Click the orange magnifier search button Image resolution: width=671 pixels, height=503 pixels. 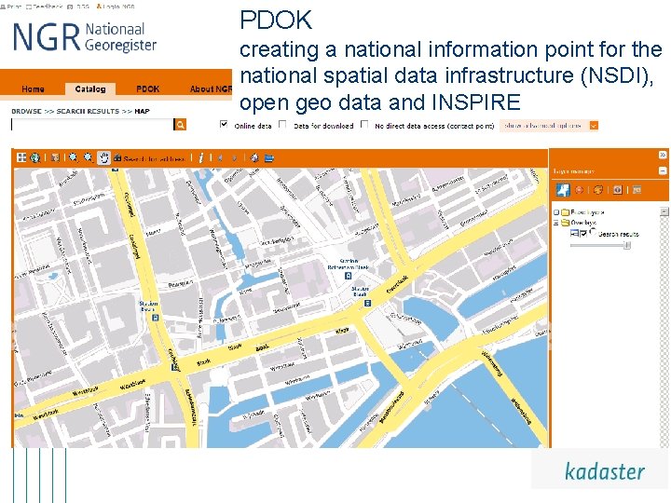(180, 125)
